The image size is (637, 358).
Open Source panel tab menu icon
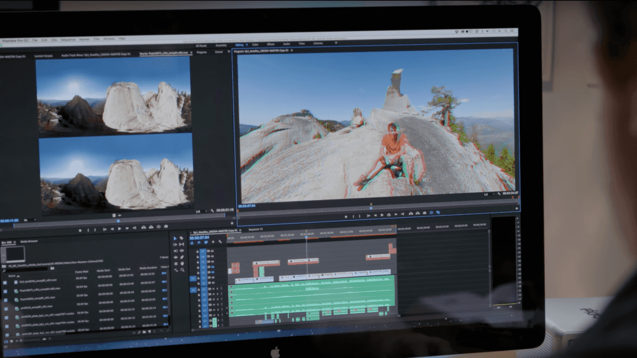click(191, 53)
